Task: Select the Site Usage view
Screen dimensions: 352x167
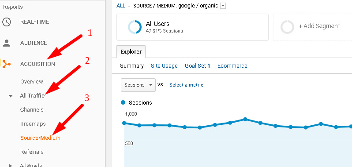Action: coord(164,66)
